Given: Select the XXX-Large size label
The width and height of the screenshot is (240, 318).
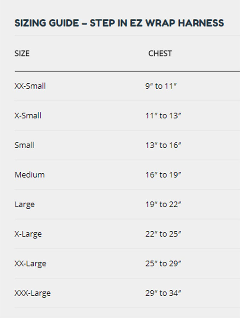Looking at the screenshot, I should [32, 293].
